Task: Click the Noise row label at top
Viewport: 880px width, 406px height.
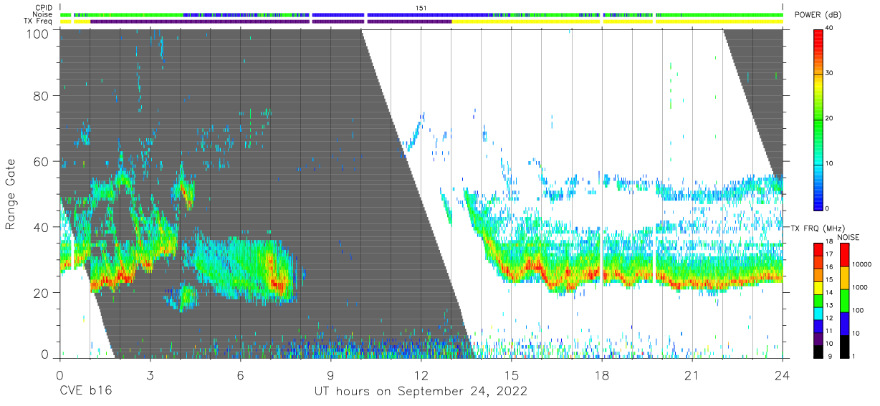Action: (x=42, y=14)
